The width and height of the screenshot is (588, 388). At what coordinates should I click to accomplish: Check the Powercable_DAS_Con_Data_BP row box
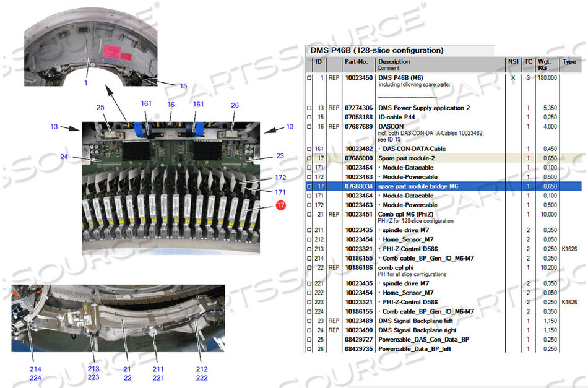309,340
